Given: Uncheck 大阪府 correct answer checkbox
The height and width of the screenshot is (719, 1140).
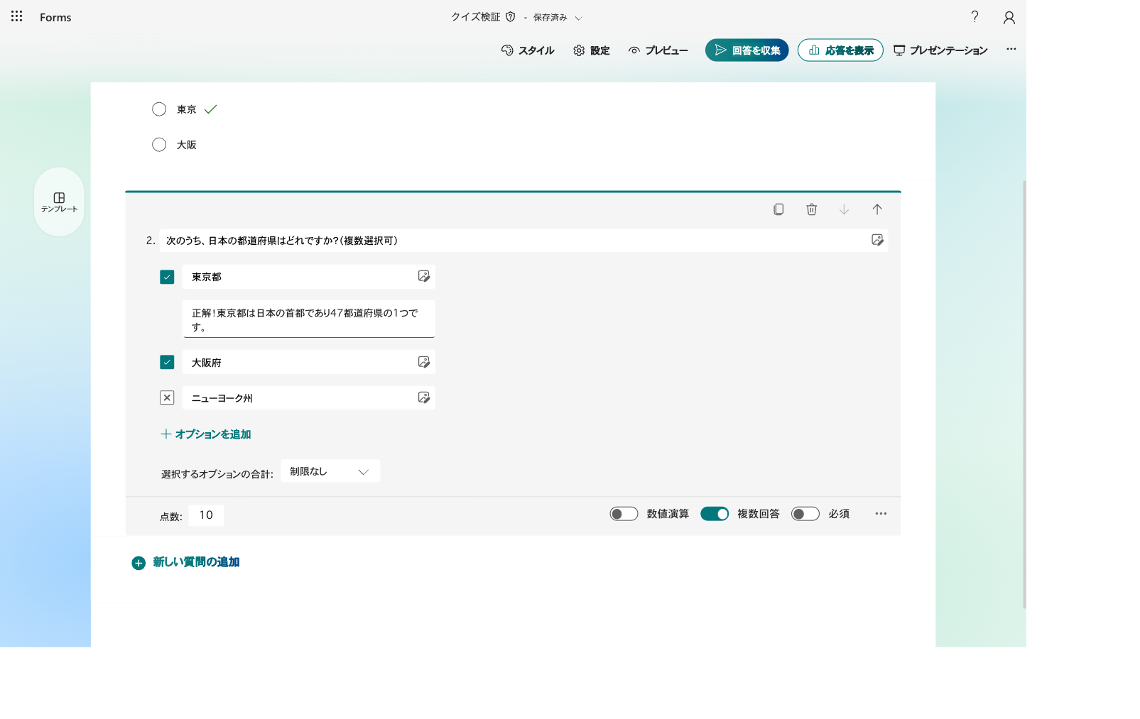Looking at the screenshot, I should (167, 362).
